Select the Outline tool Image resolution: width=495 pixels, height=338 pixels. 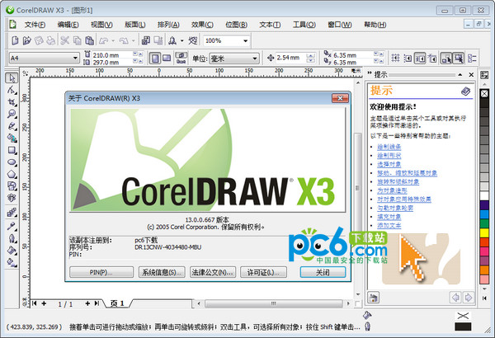point(12,238)
